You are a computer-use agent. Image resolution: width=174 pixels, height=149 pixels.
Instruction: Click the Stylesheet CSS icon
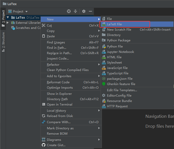tap(104, 62)
